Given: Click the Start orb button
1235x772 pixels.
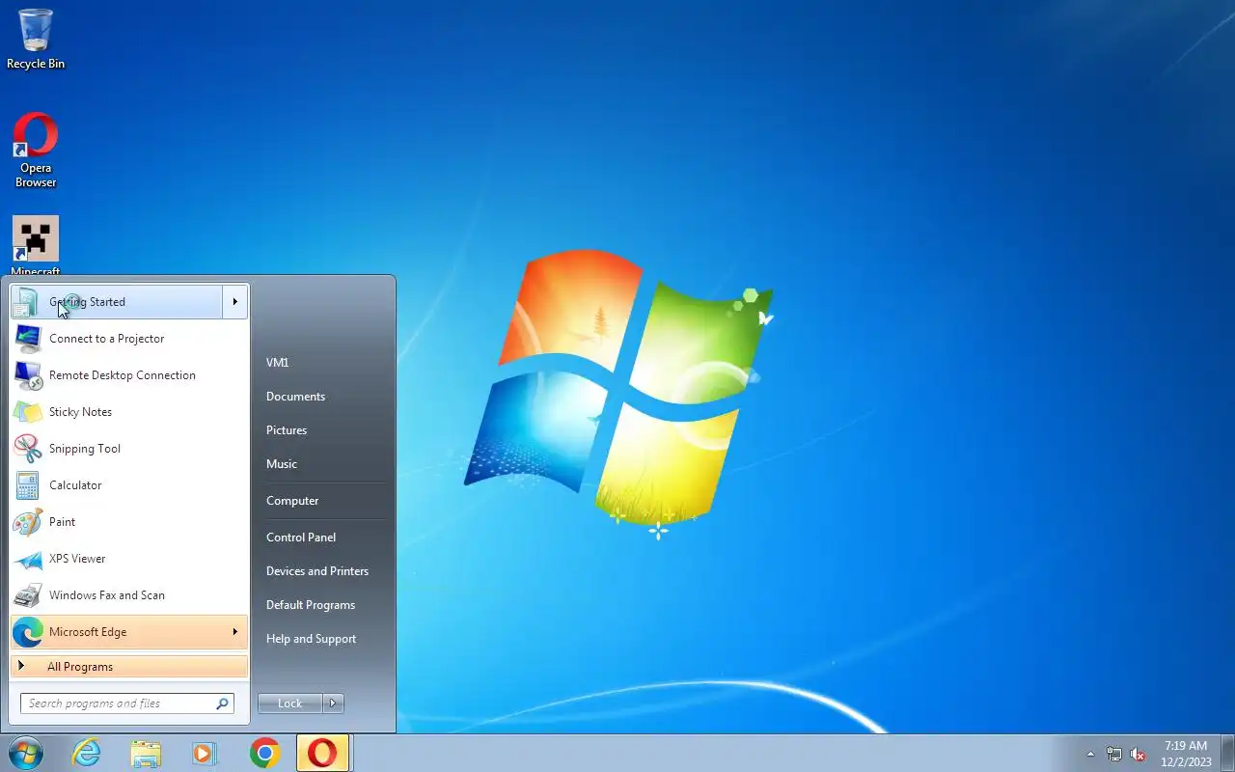Looking at the screenshot, I should 26,753.
